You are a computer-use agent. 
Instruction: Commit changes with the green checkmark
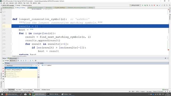(162, 5)
